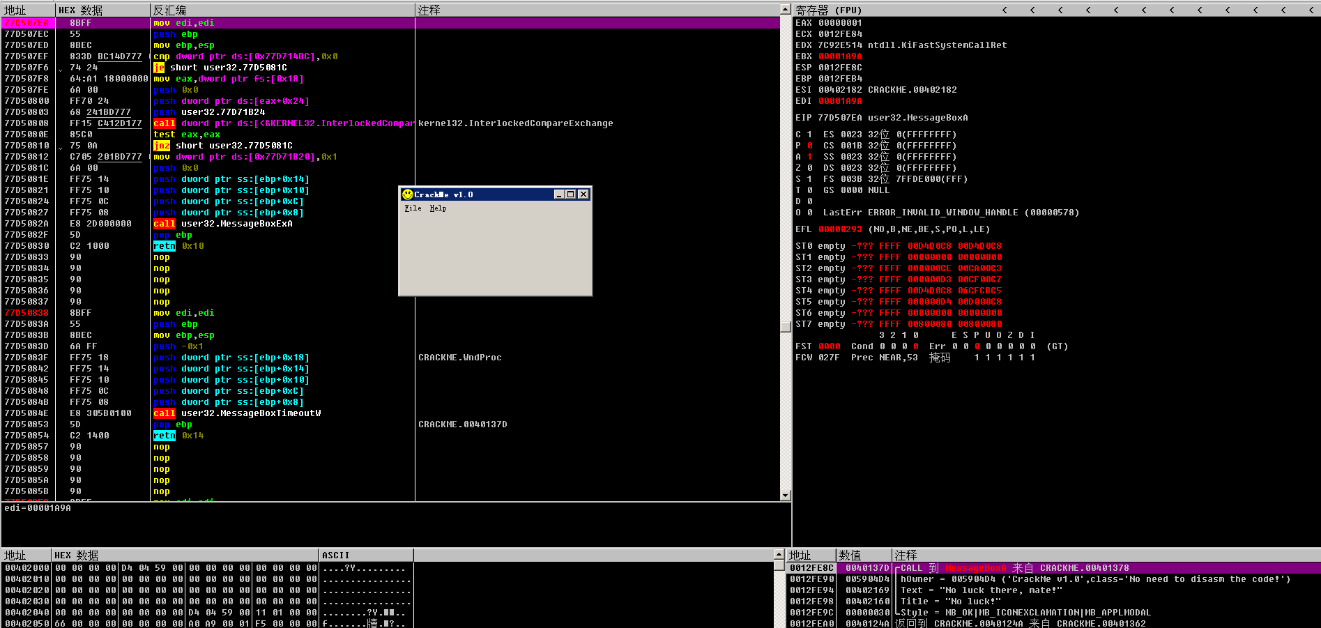Select the EIP user32.MessageBoxA register line
This screenshot has height=628, width=1321.
[882, 118]
